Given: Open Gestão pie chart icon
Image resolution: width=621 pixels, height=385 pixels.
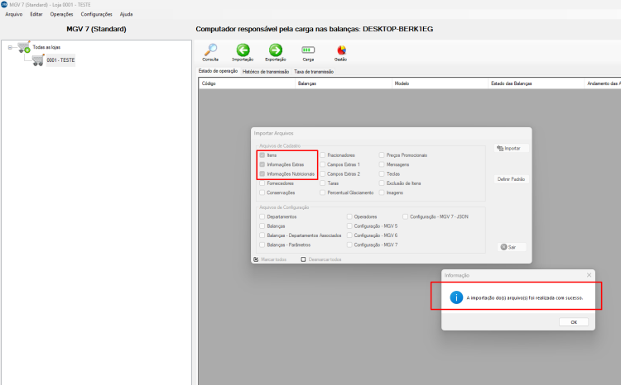Looking at the screenshot, I should 341,52.
